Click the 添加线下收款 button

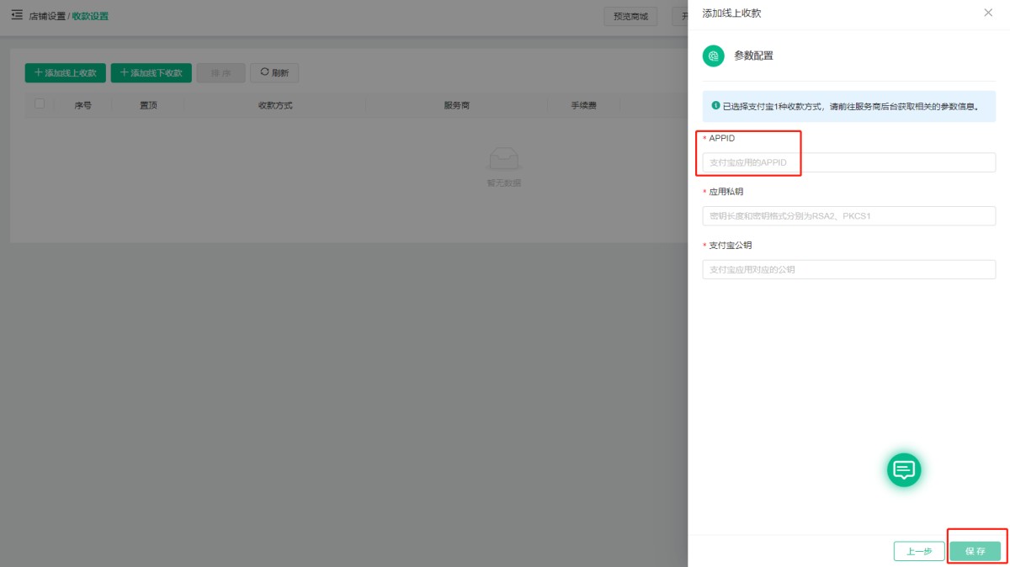coord(151,73)
